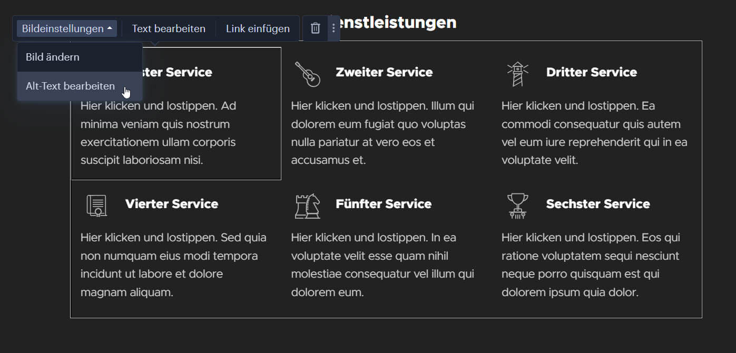Screen dimensions: 736x353
Task: Select the Fünfter Service heading
Action: click(384, 204)
